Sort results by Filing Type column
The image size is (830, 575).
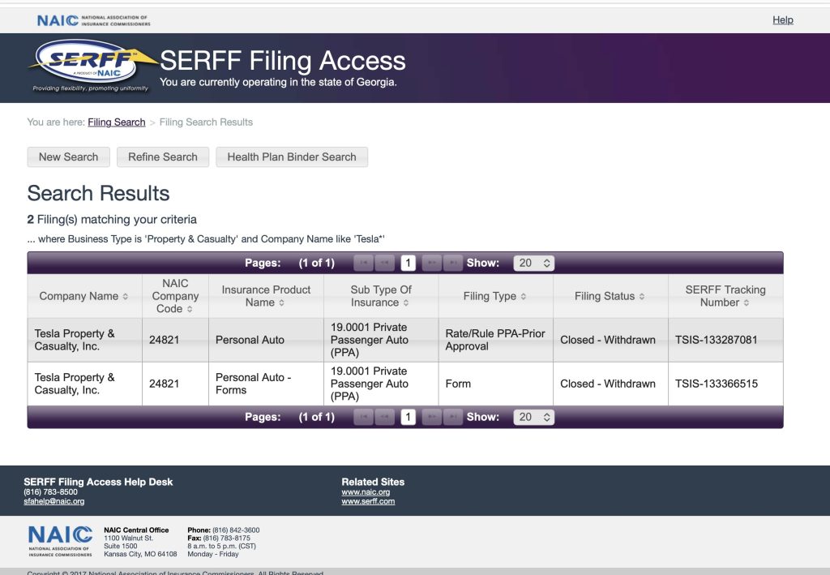(495, 296)
